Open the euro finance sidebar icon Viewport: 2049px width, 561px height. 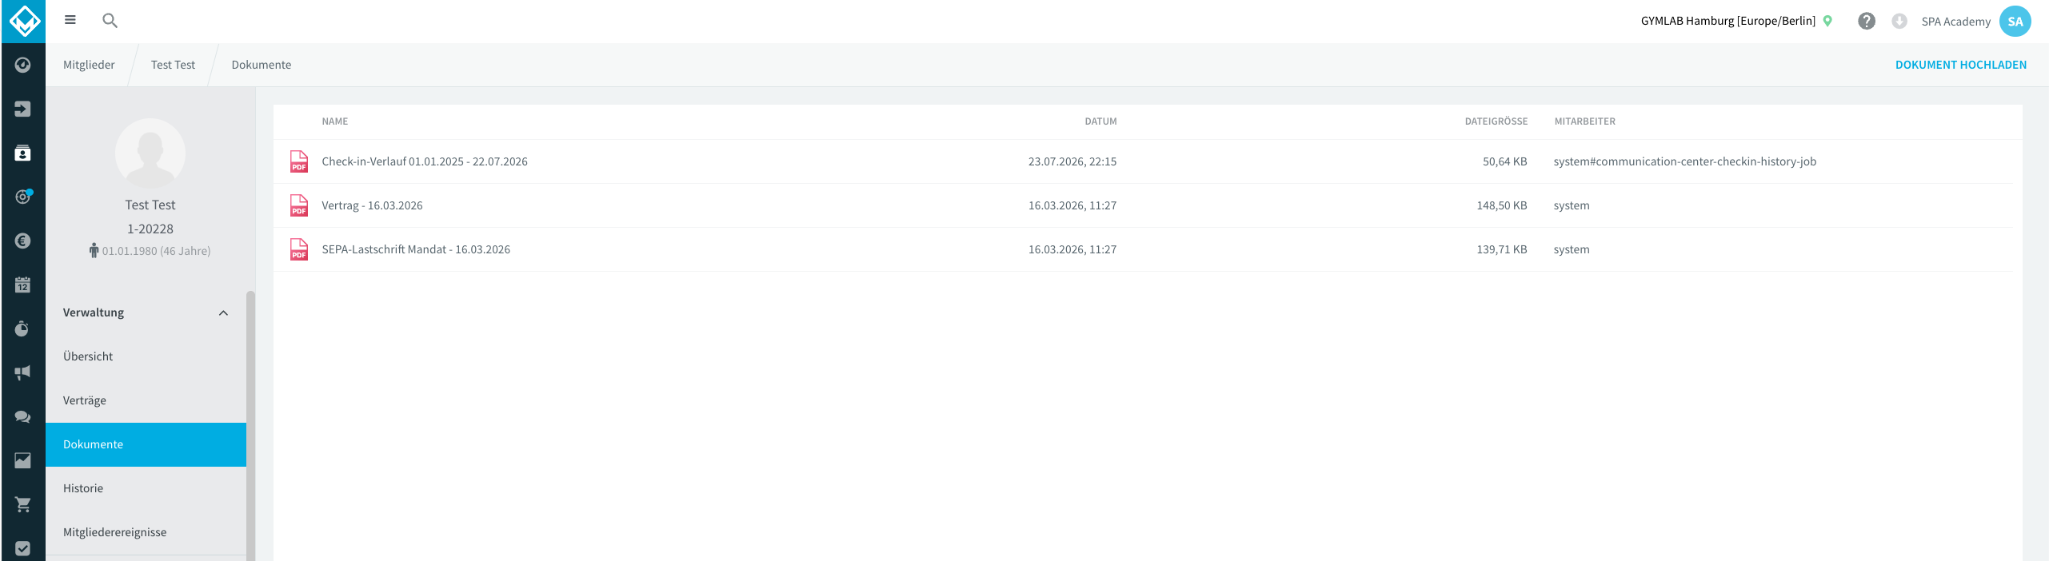22,241
